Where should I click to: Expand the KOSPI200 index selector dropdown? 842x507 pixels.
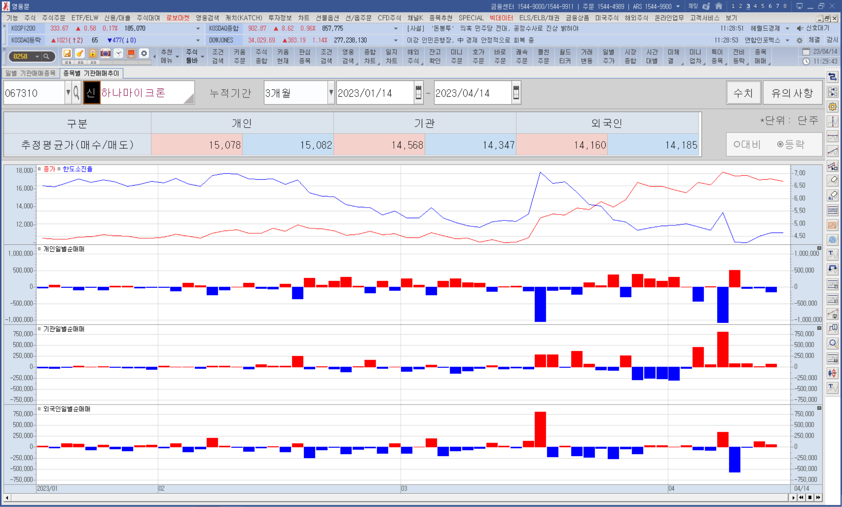coord(198,29)
